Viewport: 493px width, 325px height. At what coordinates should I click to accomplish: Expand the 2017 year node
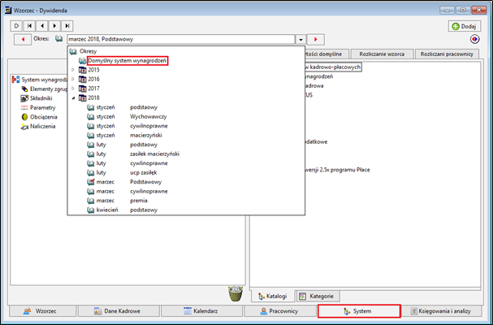pos(73,89)
